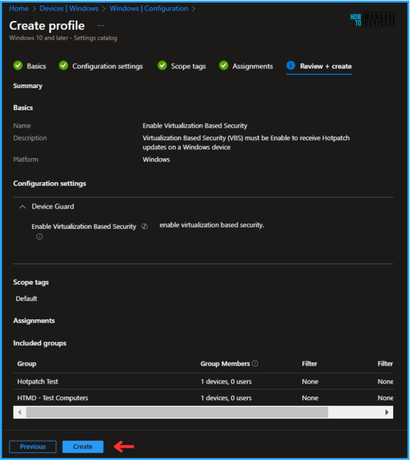Screen dimensions: 410x460
Task: Click the Previous button
Action: (x=33, y=447)
